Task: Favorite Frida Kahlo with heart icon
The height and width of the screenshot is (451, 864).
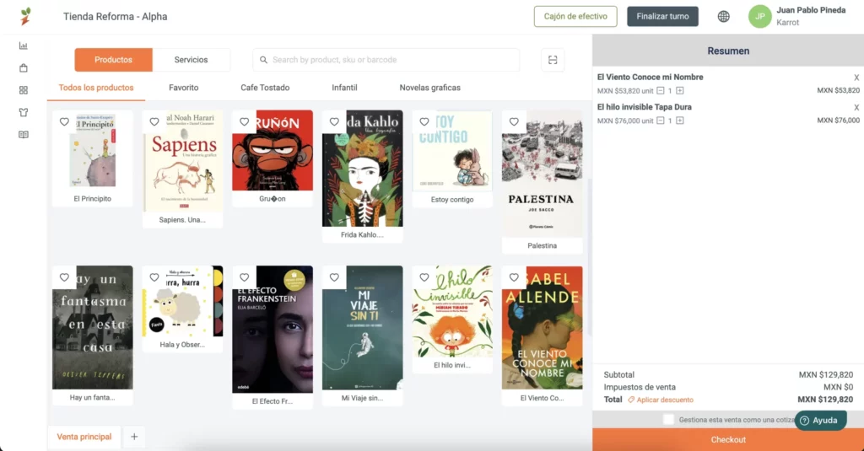Action: coord(334,121)
